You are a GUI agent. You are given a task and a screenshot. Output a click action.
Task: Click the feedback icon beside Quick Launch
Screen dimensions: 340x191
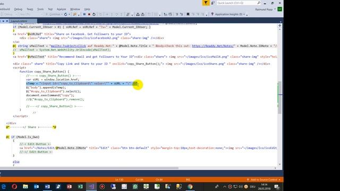213,3
